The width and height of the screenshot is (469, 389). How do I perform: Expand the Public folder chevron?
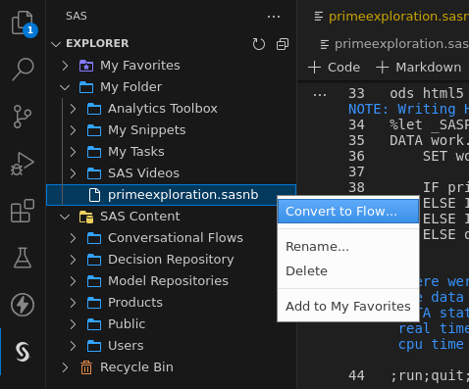pos(73,324)
